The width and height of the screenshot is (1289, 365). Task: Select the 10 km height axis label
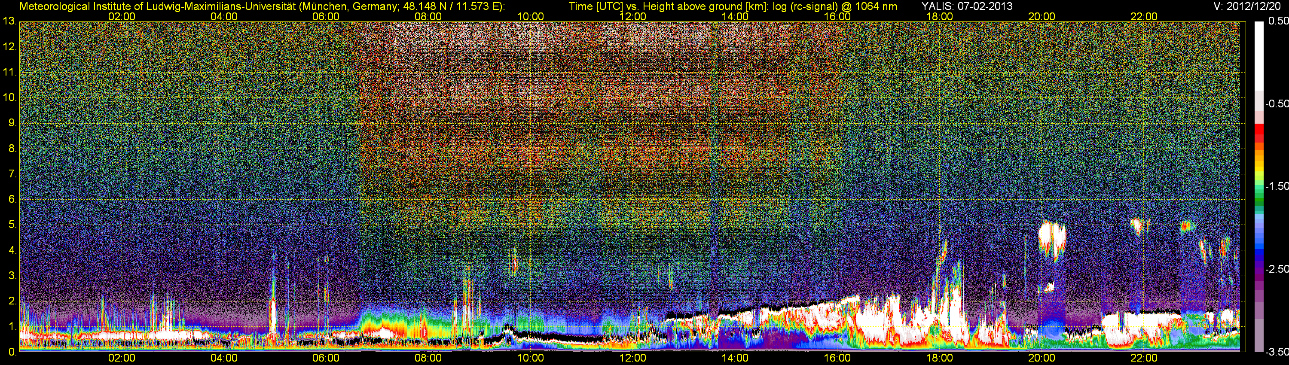click(9, 97)
